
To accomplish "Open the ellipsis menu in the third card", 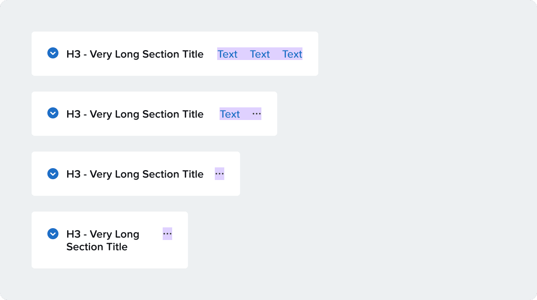I will [x=220, y=174].
